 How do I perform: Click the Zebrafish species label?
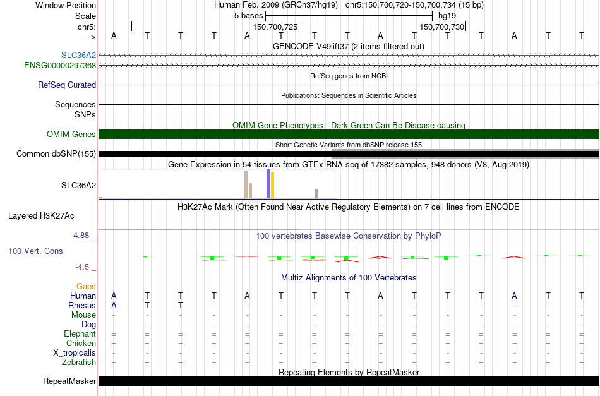(x=79, y=363)
